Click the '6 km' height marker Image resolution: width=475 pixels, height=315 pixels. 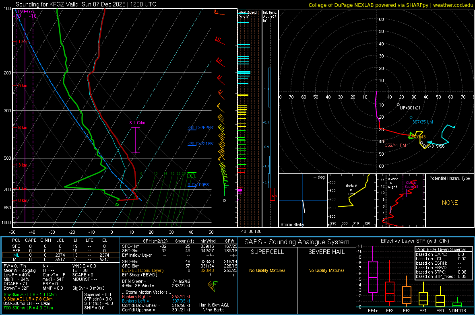23,128
